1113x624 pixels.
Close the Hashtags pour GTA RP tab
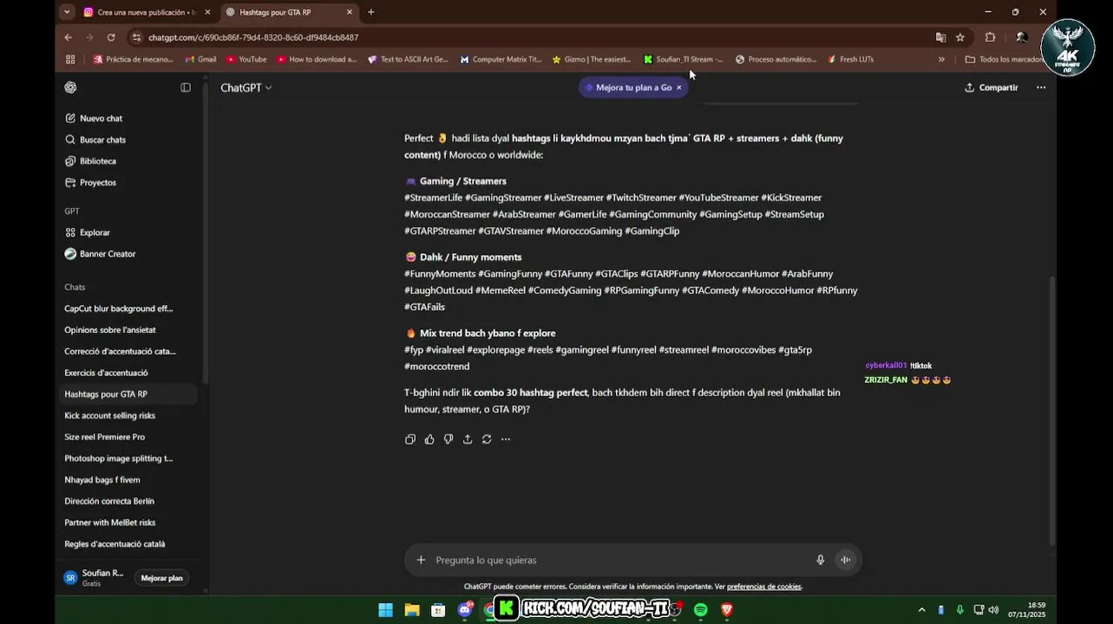350,12
